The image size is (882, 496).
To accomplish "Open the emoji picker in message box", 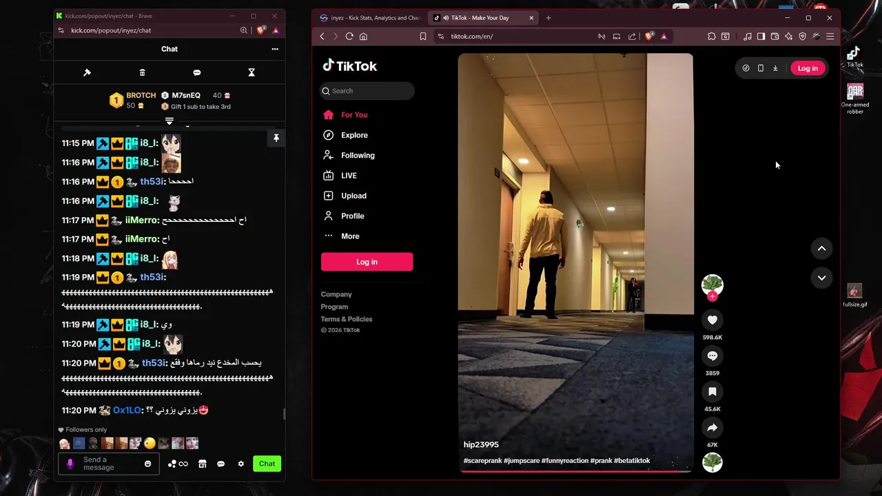I will coord(147,464).
